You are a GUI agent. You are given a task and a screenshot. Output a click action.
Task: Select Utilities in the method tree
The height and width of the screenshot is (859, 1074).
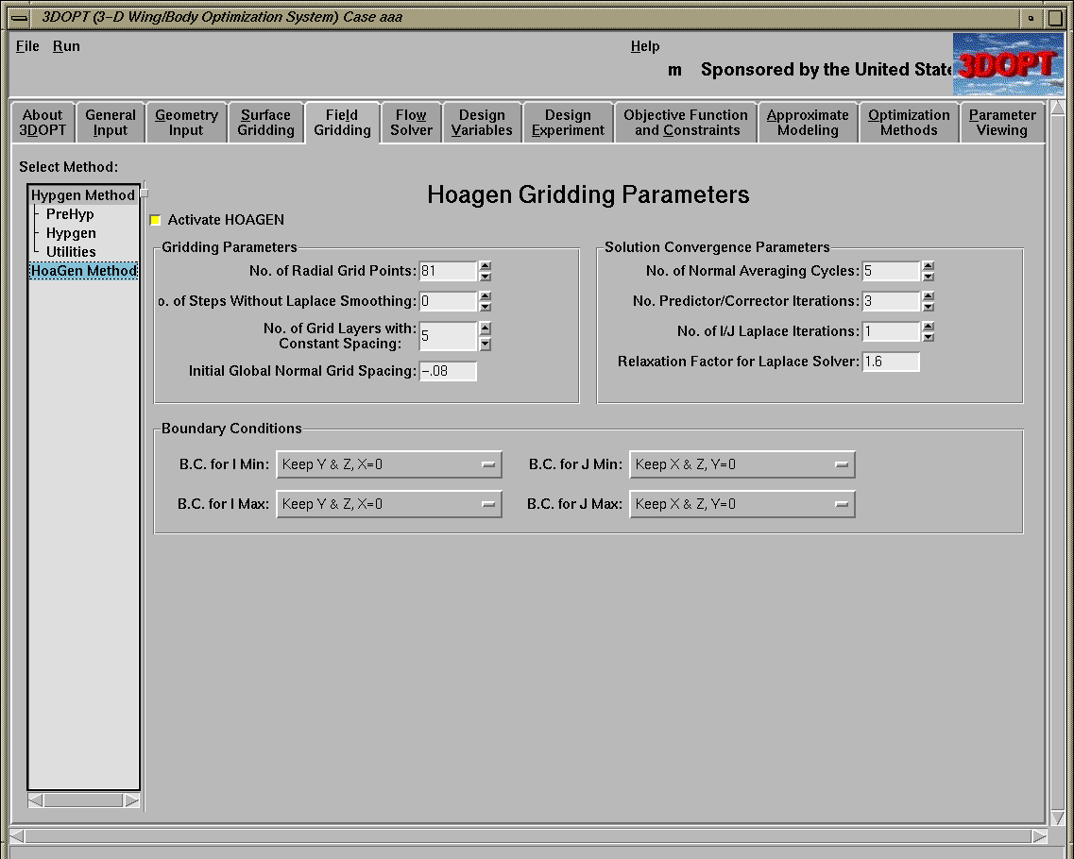pos(71,252)
